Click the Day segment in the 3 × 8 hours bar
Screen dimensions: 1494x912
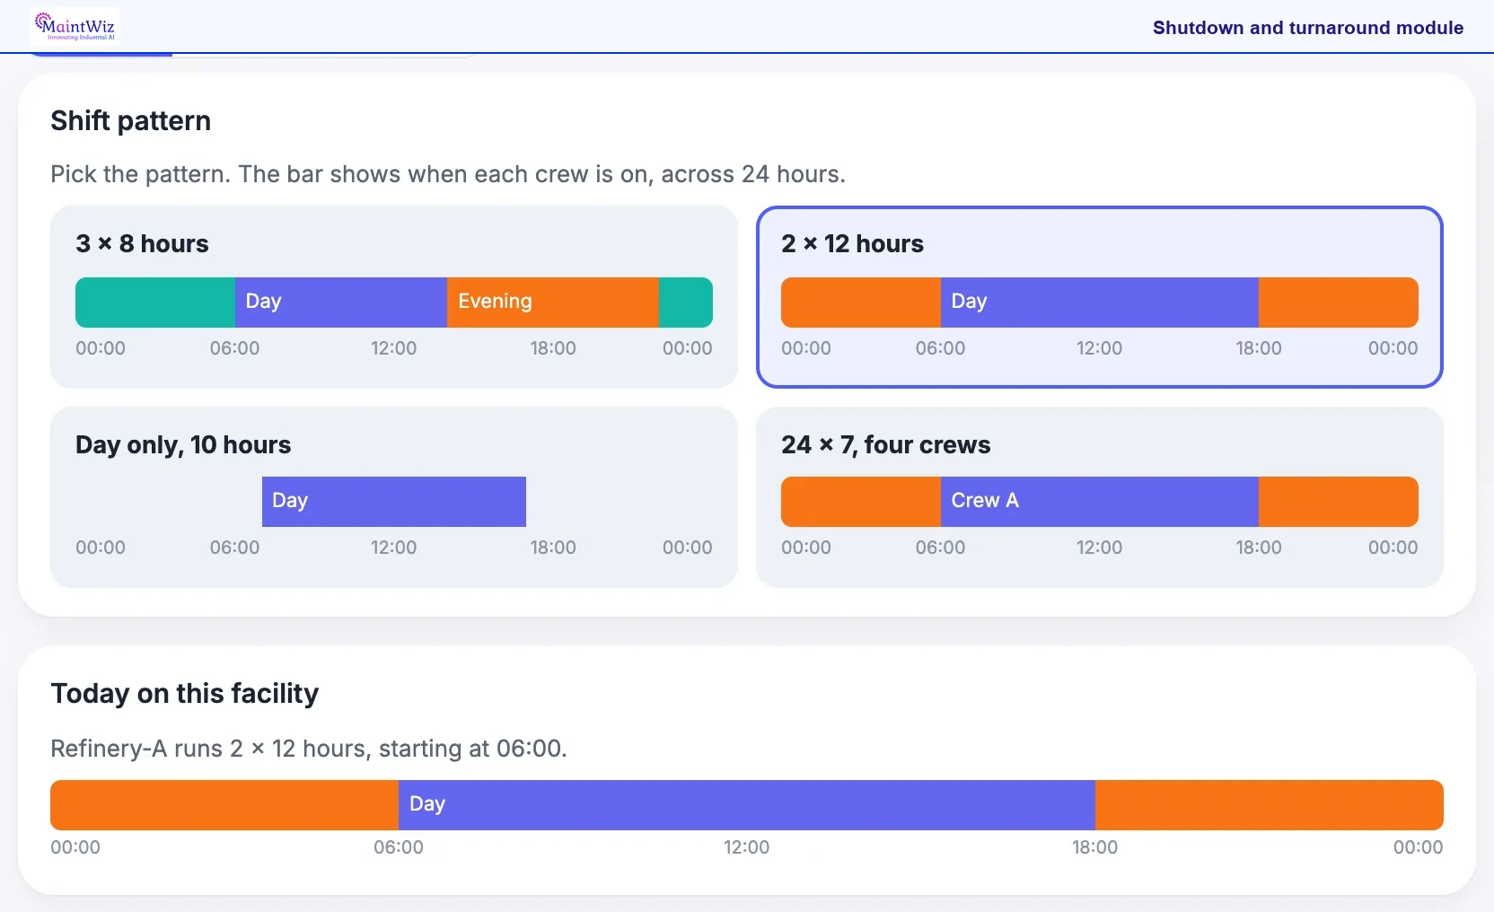341,303
